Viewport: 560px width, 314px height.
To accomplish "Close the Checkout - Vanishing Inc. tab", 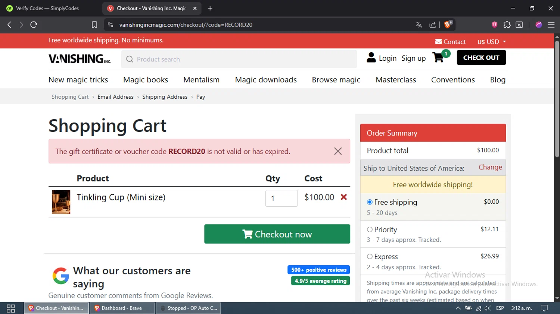I will coord(195,8).
